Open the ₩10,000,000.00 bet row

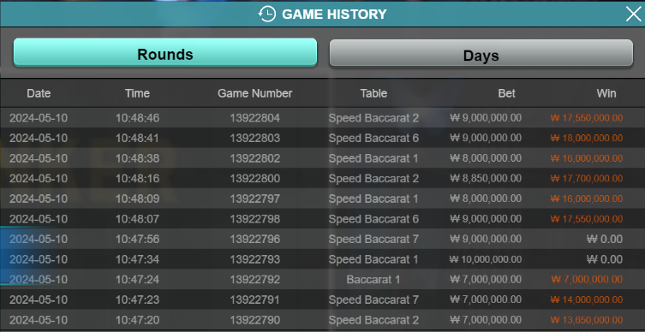pos(322,259)
